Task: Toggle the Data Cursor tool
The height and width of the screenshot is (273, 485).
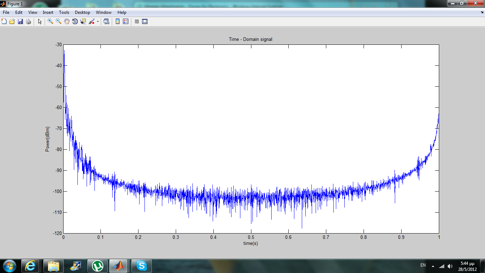Action: [x=83, y=22]
